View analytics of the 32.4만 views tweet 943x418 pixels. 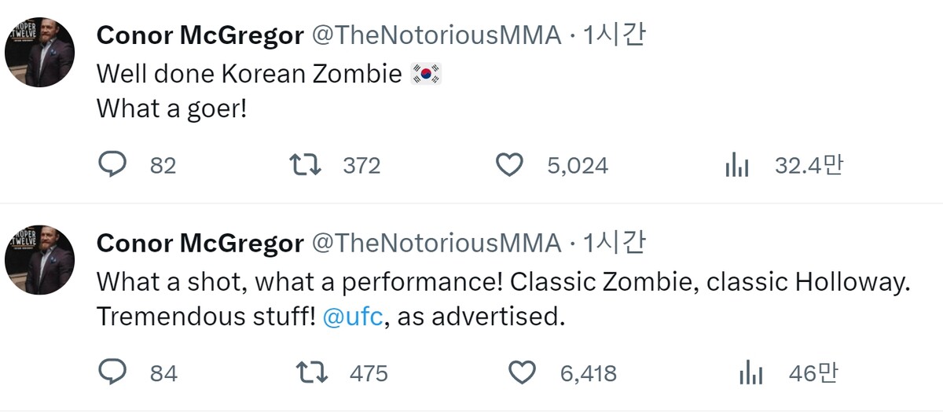pyautogui.click(x=736, y=166)
